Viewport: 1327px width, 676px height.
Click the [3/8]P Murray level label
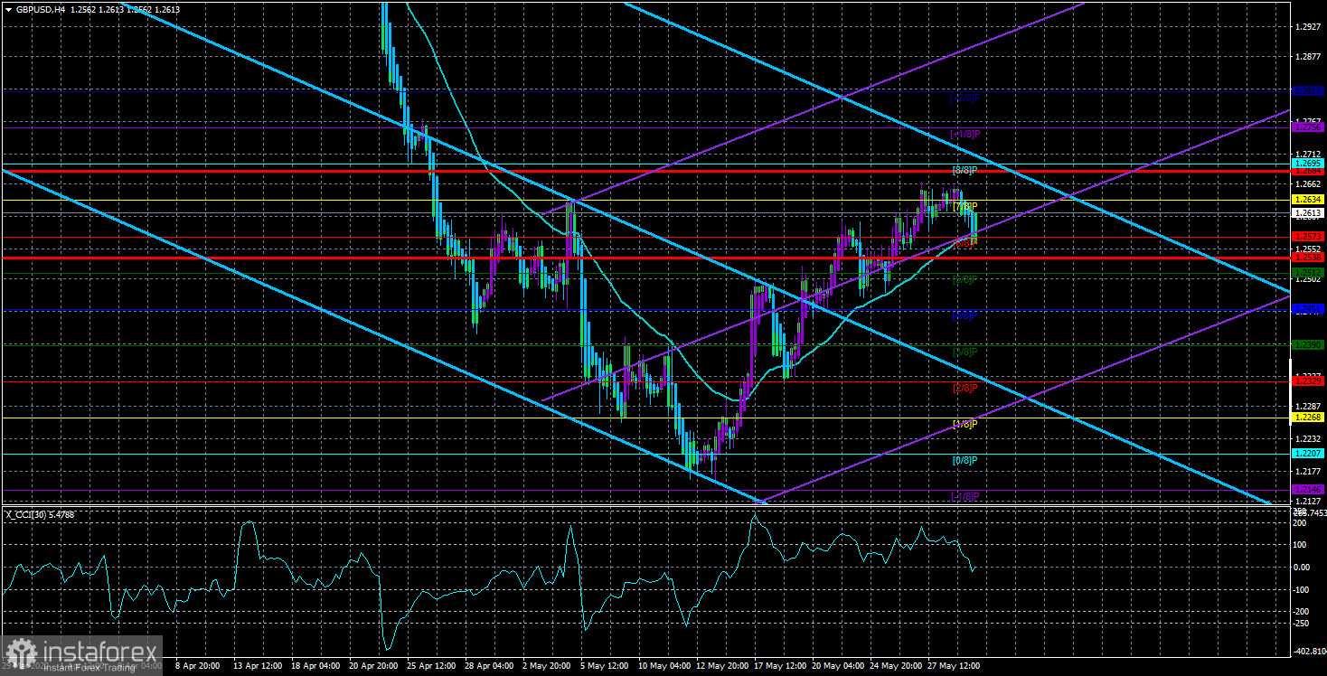point(965,351)
